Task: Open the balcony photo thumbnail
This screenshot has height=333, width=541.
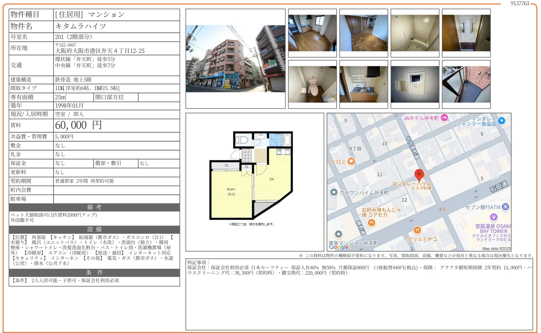Action: tap(466, 84)
